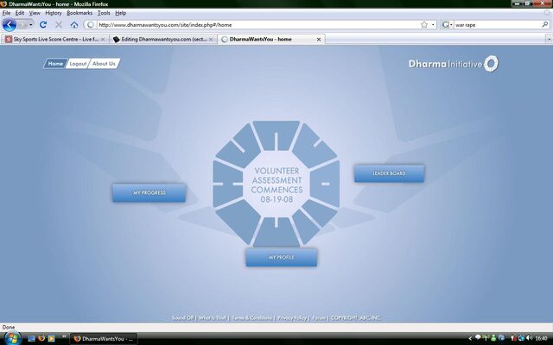553x345 pixels.
Task: Switch to Editing Dharmawantsyou.com tab
Action: point(163,39)
